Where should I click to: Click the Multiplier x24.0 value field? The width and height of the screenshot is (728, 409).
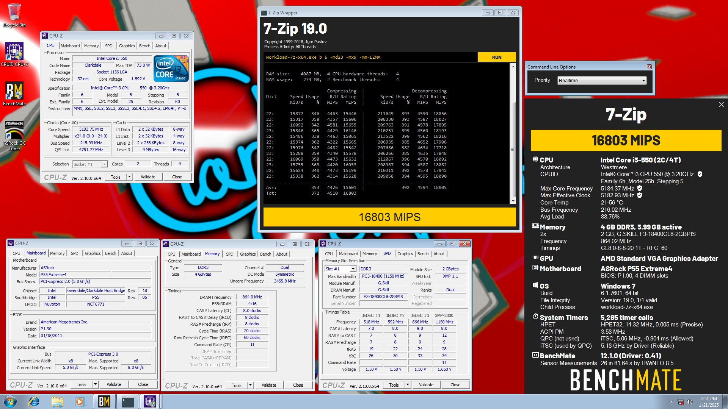tap(91, 136)
